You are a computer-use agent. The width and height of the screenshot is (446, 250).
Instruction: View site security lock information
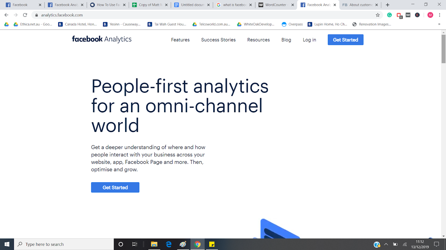[x=37, y=15]
